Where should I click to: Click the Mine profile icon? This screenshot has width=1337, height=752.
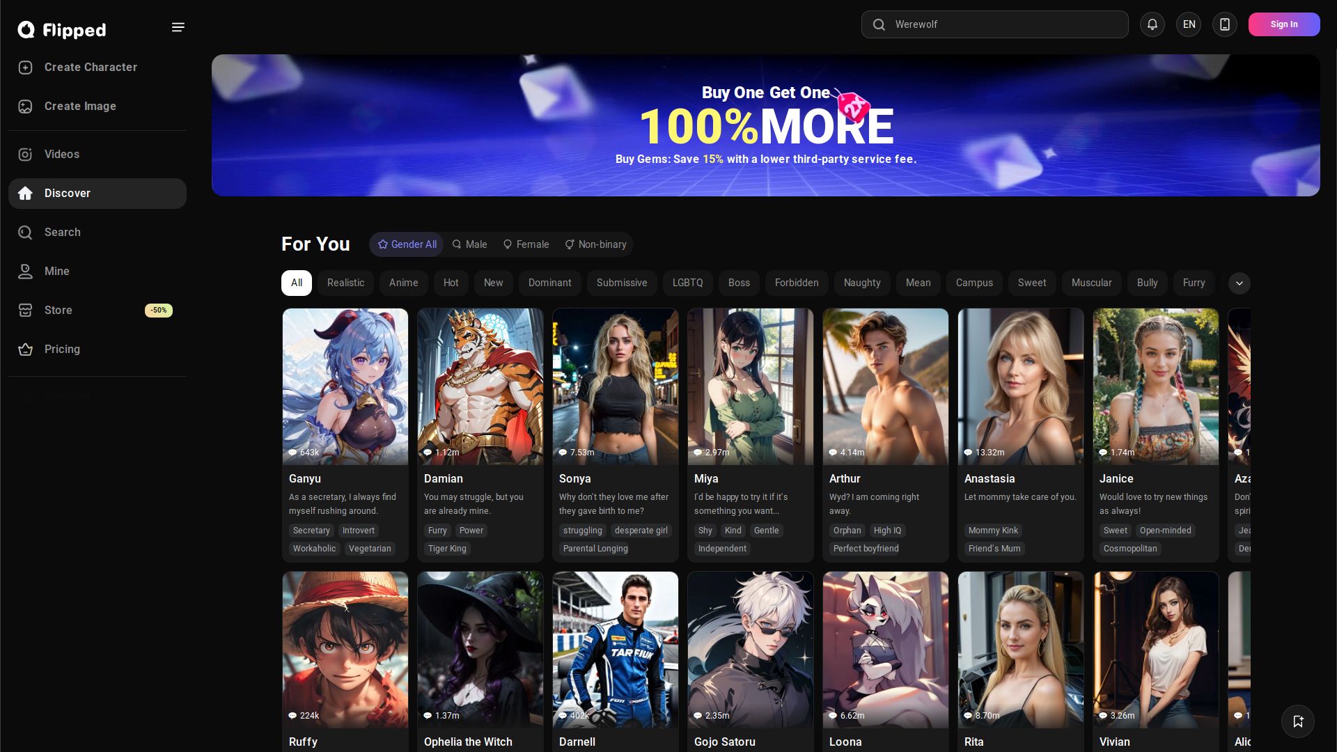click(x=26, y=272)
